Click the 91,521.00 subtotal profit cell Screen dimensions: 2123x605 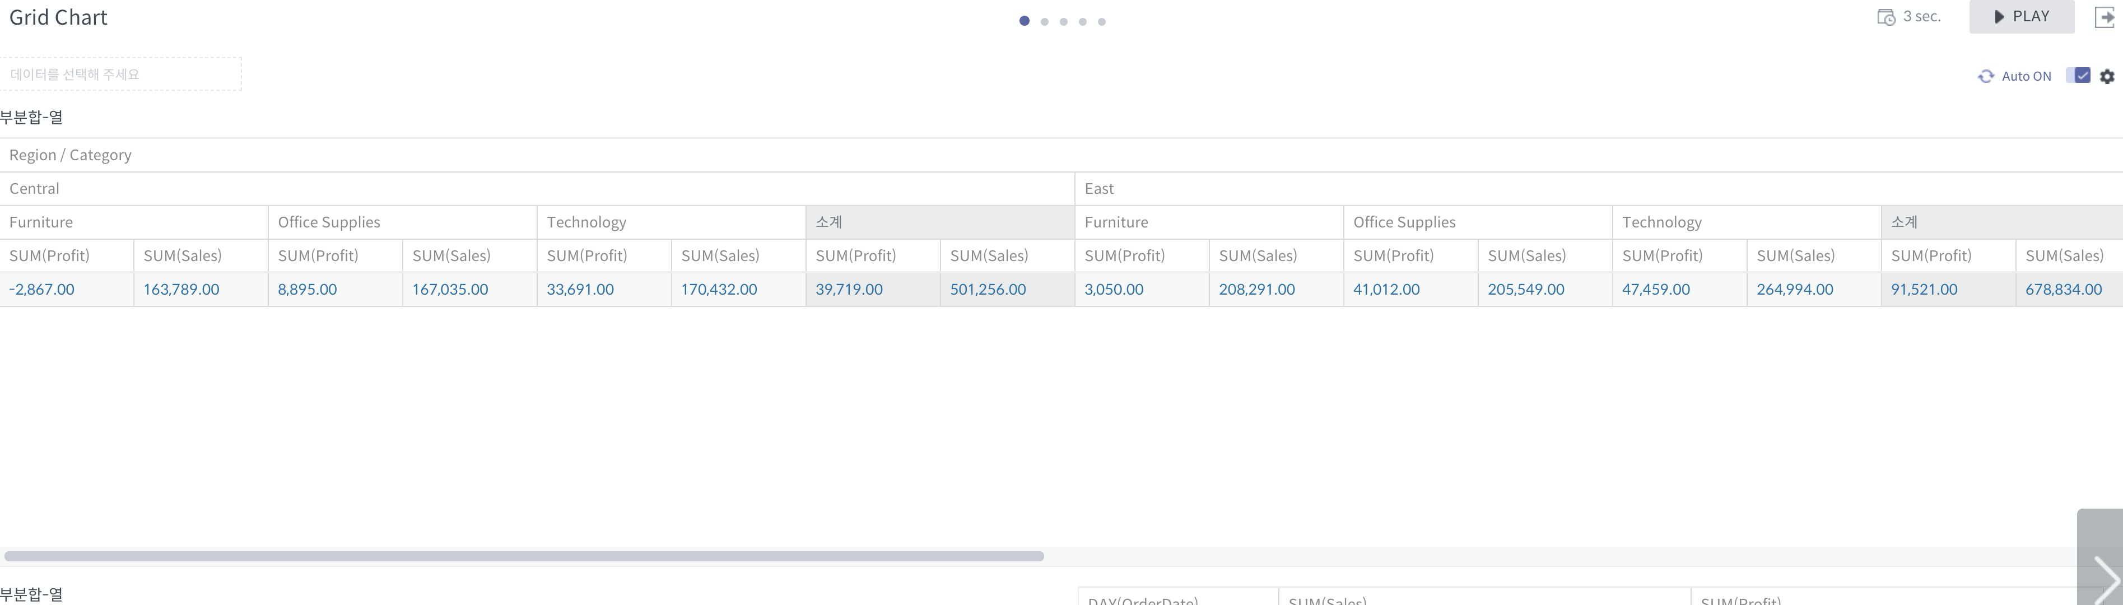[x=1948, y=289]
